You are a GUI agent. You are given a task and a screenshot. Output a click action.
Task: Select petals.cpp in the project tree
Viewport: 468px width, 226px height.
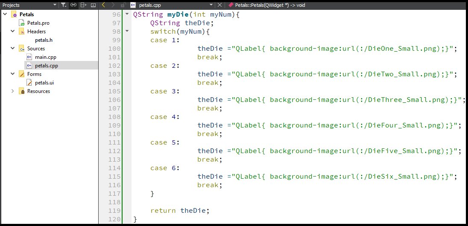pyautogui.click(x=46, y=66)
